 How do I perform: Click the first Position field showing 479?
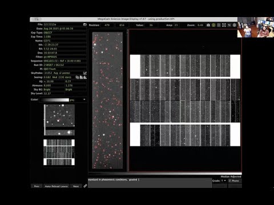point(107,25)
